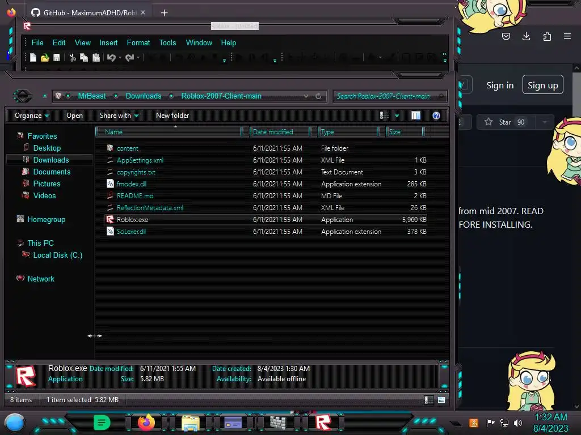Click the Firefox extensions puzzle icon
Screen dimensions: 581x435
[547, 36]
